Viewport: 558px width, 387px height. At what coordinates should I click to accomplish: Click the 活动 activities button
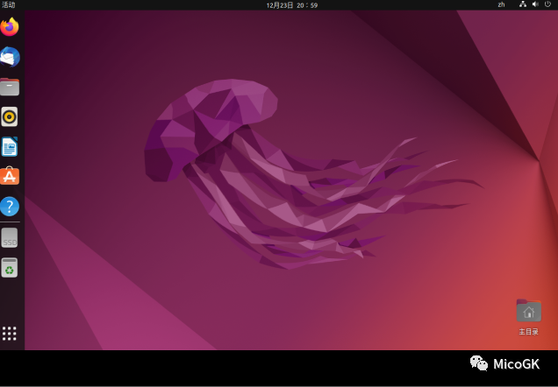(x=9, y=4)
